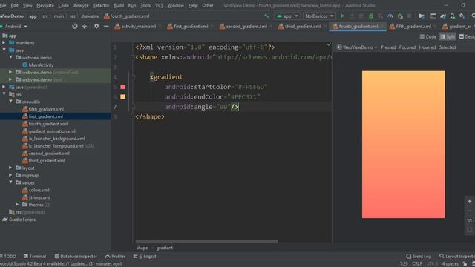Open the Profiler tool window
Viewport: 475px width, 267px height.
116,256
